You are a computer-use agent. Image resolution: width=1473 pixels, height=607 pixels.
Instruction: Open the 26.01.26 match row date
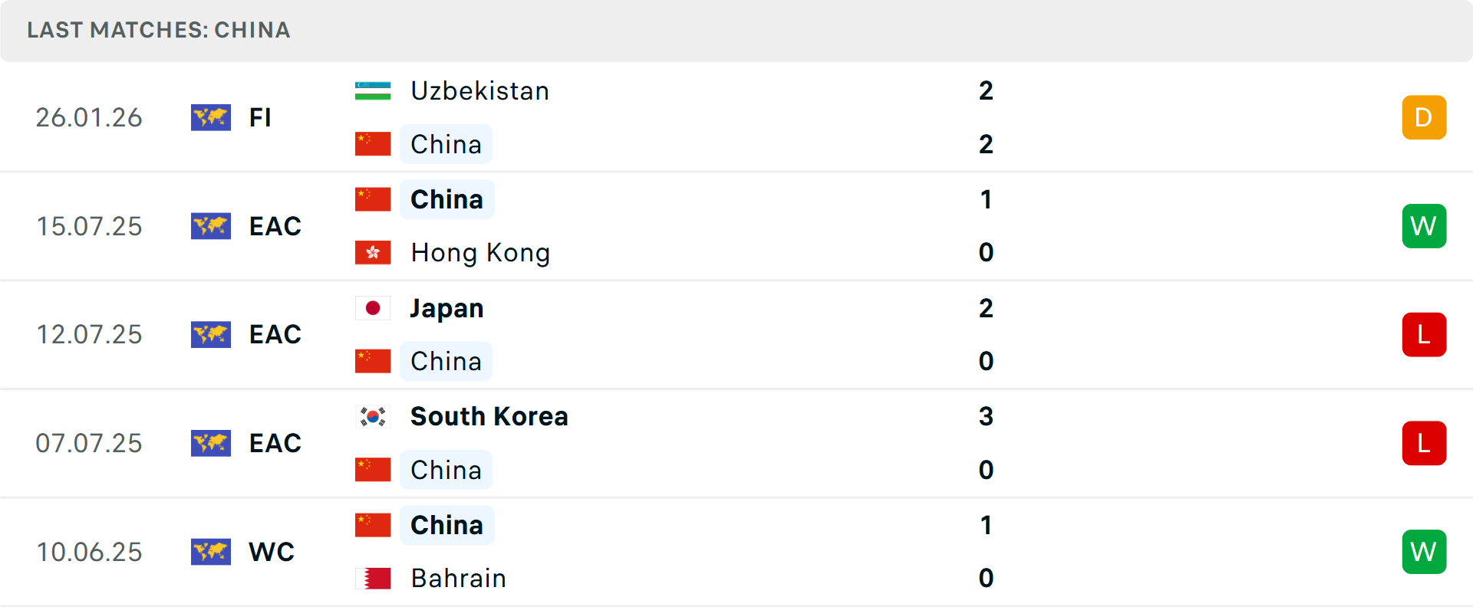(89, 117)
